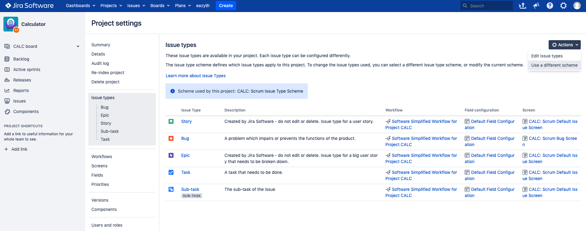Image resolution: width=586 pixels, height=231 pixels.
Task: Open Details in project settings
Action: (x=98, y=54)
